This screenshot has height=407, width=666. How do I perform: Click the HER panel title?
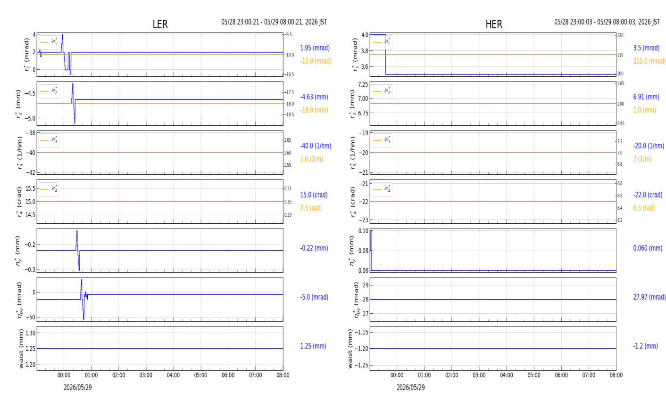pos(494,24)
